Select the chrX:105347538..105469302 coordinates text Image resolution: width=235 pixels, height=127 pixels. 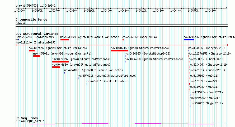pos(36,6)
